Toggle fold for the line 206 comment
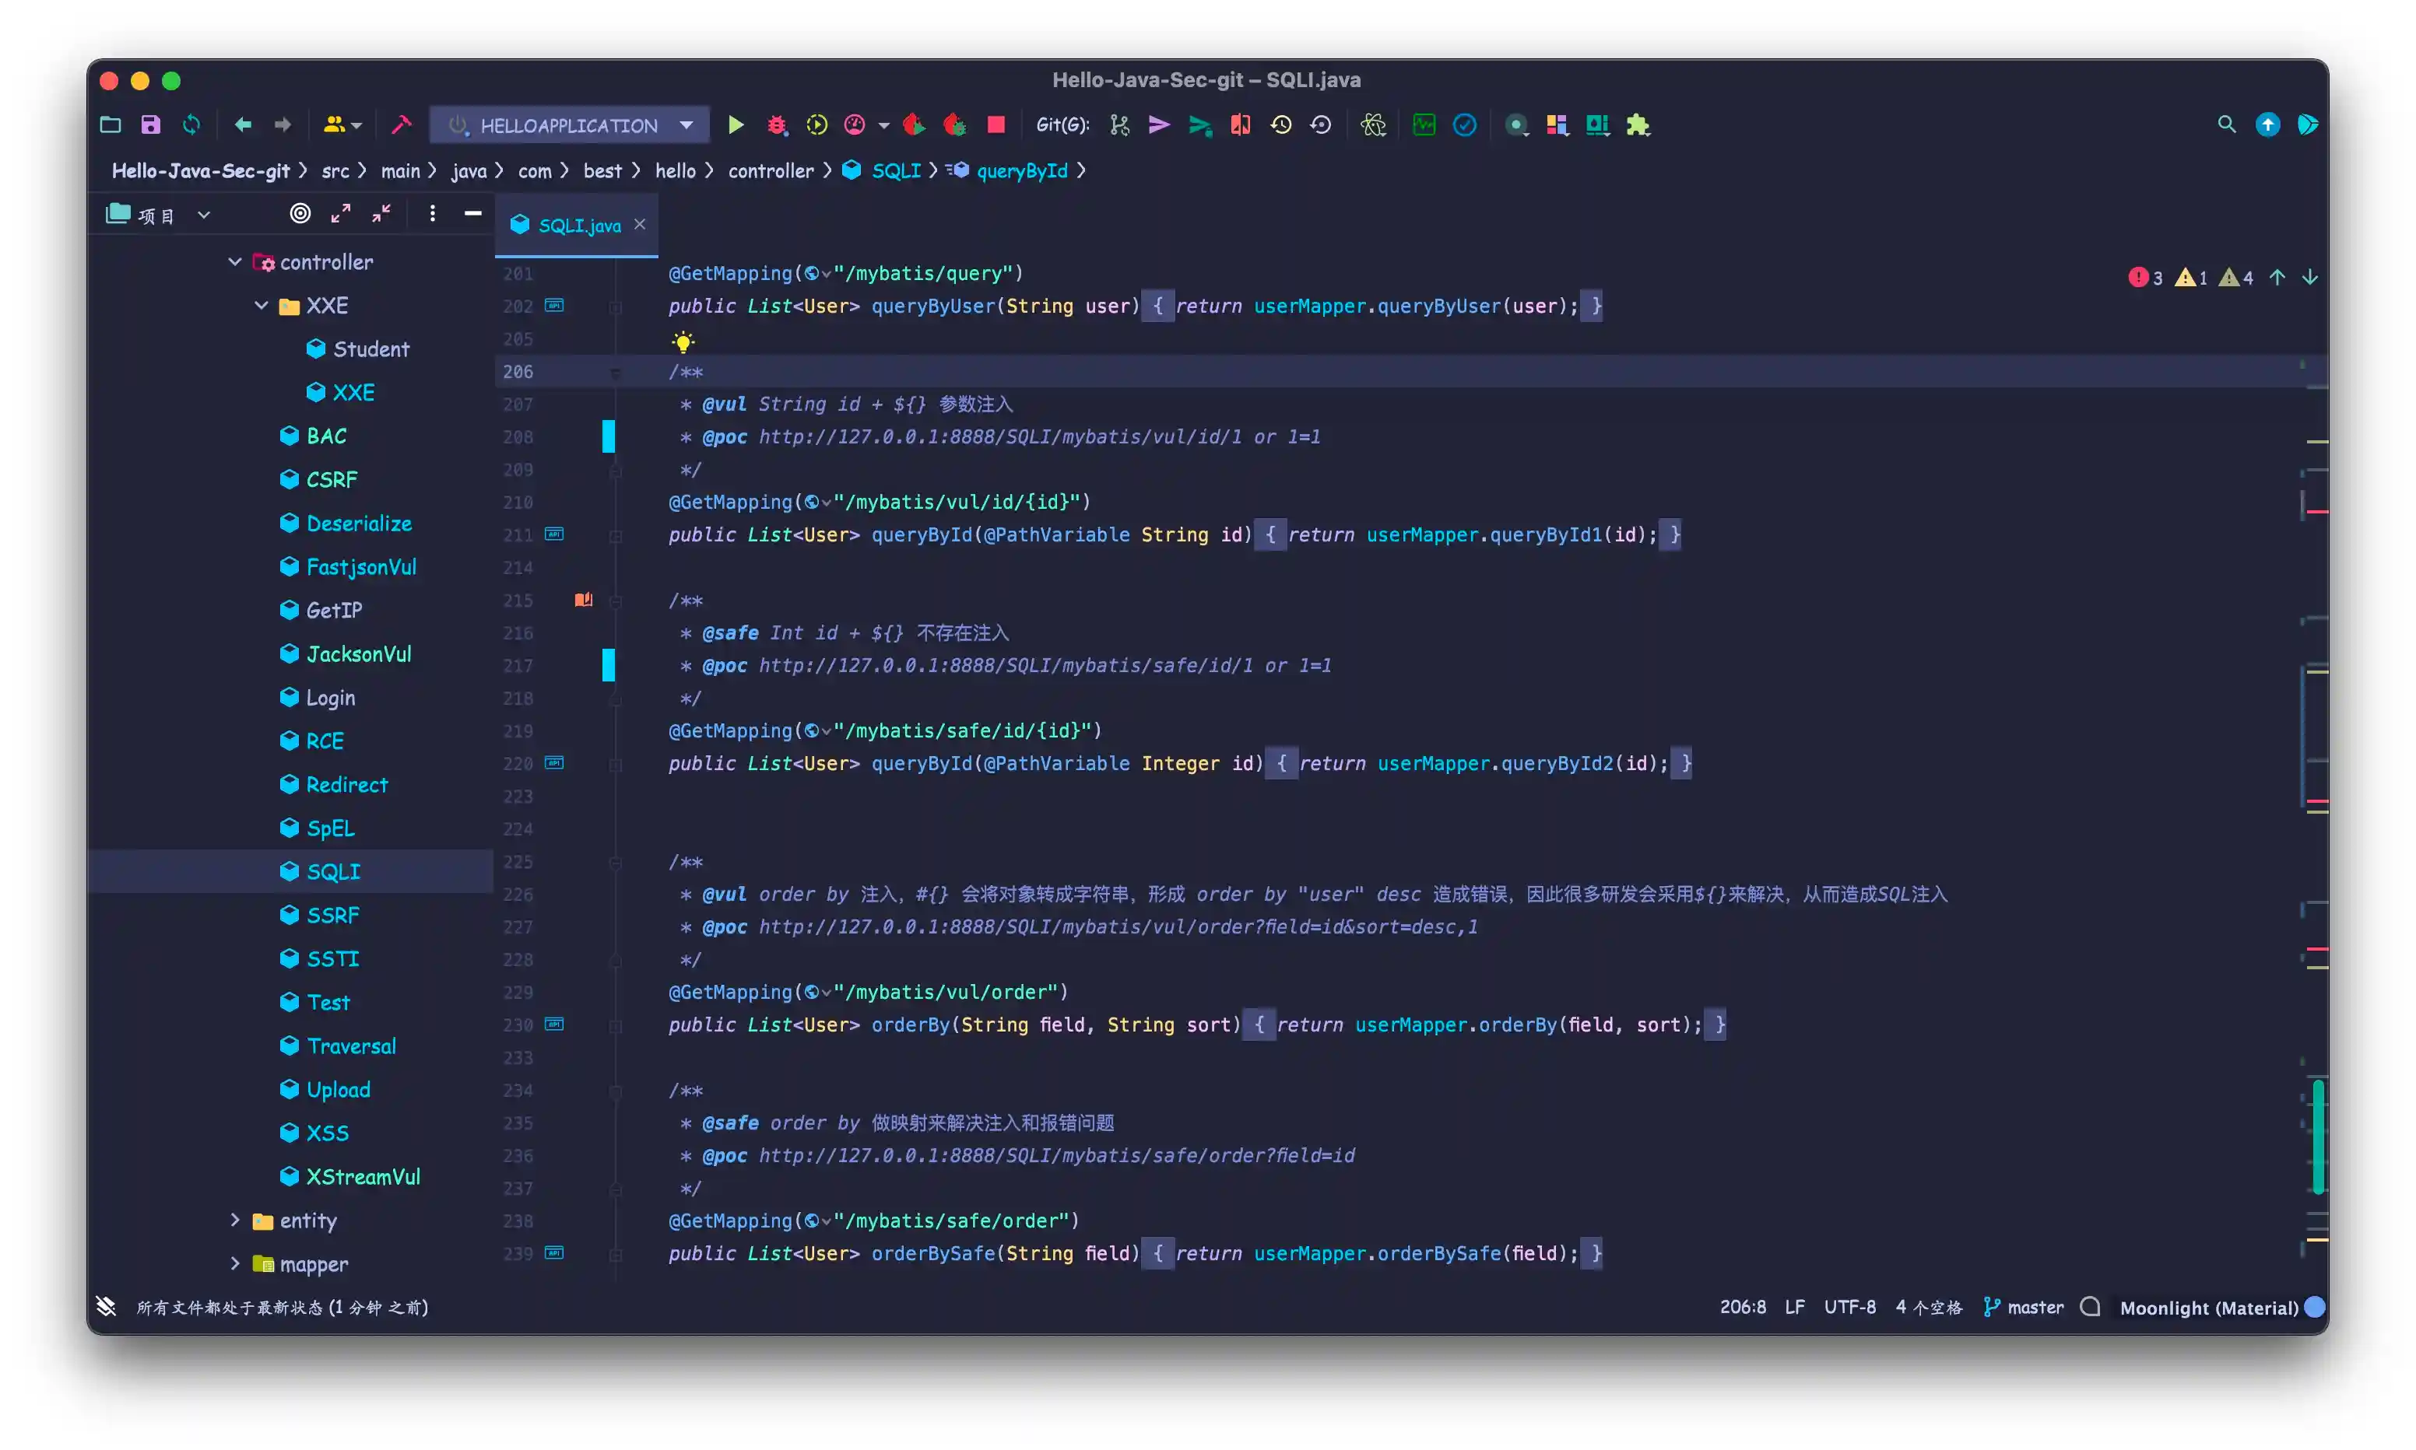The image size is (2416, 1450). [x=616, y=373]
